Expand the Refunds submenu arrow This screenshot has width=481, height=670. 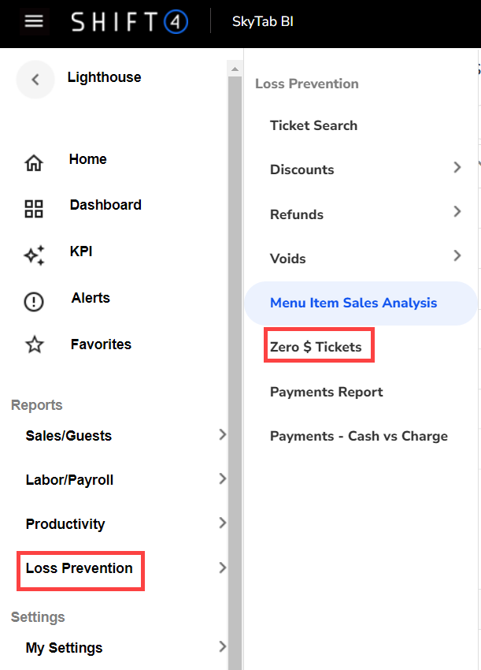pos(457,211)
